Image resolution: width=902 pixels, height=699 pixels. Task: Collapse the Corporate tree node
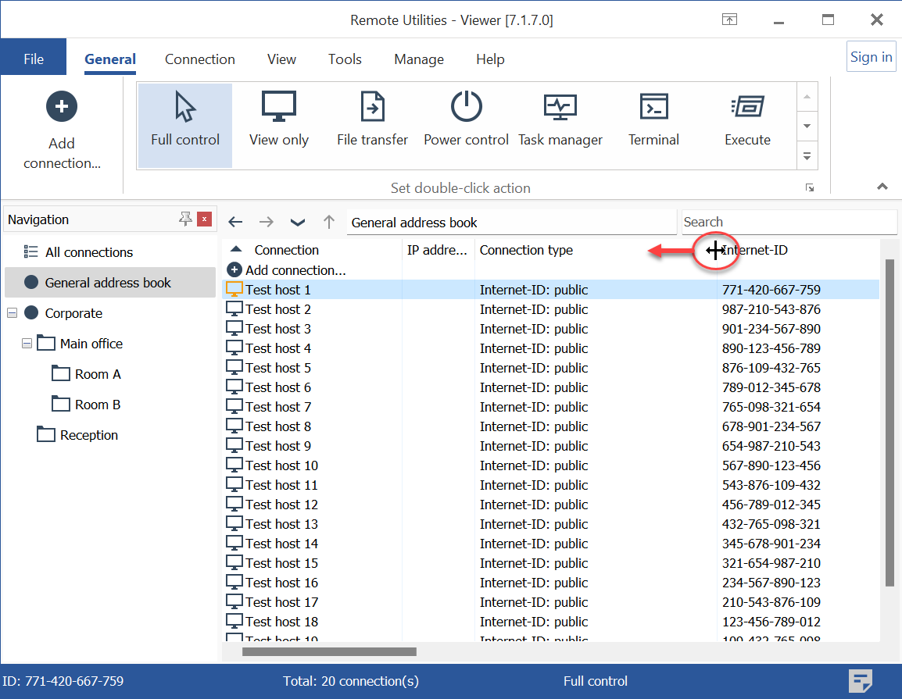[12, 313]
